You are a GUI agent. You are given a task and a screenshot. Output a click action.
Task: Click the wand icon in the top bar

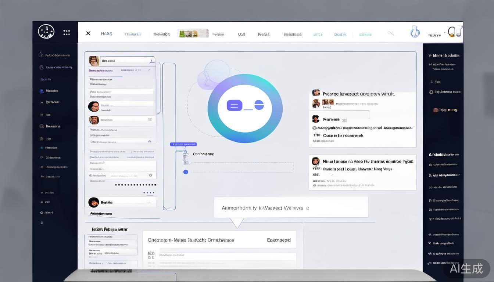point(391,33)
